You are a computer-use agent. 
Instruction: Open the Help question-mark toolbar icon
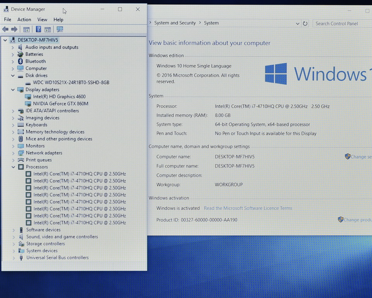coord(38,29)
